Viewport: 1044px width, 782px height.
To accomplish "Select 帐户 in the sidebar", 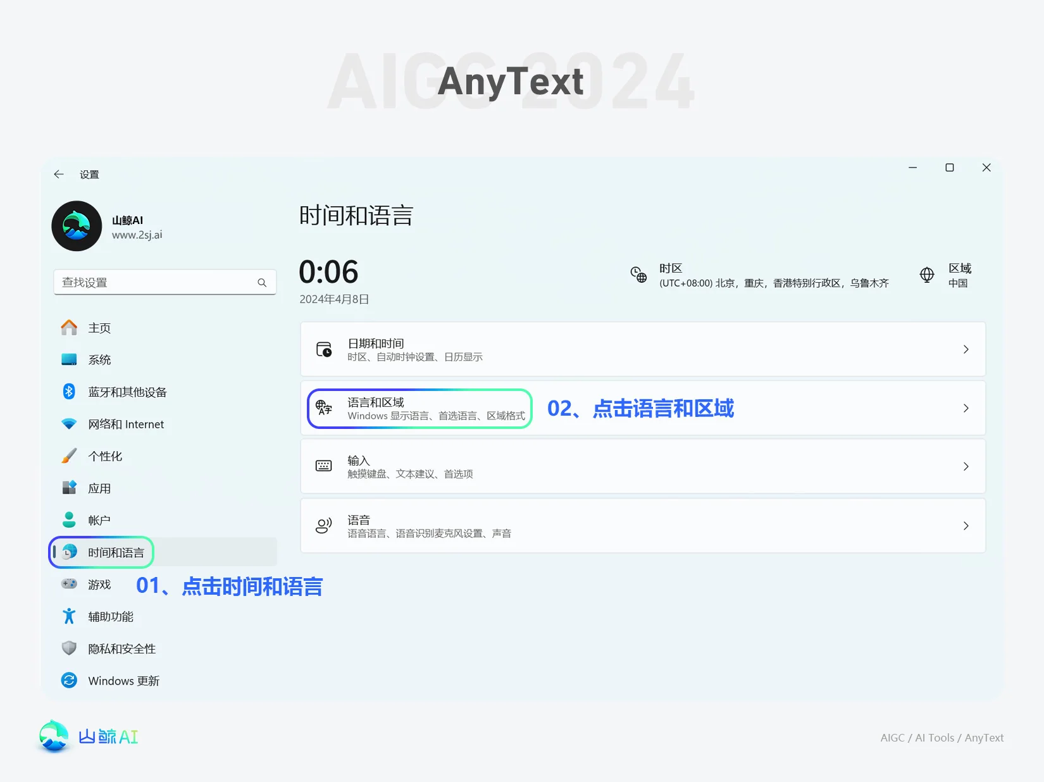I will coord(165,520).
